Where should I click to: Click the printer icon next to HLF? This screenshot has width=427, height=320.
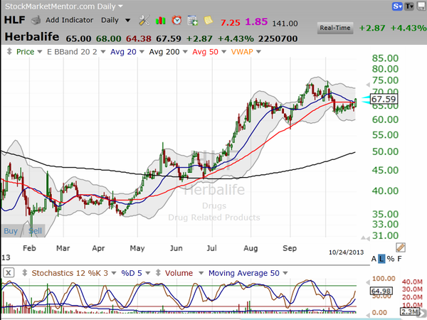pos(36,21)
